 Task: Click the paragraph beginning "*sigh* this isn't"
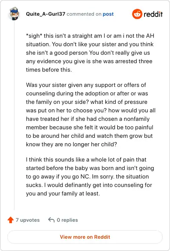click(x=90, y=53)
